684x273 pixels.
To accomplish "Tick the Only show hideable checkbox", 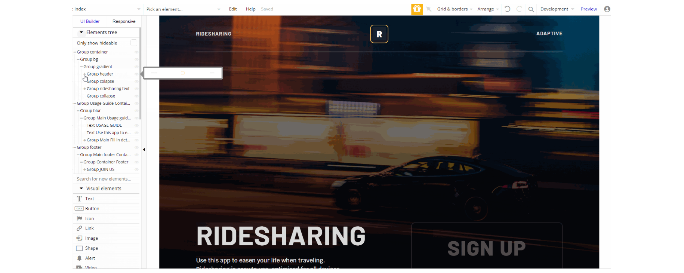I will (133, 43).
